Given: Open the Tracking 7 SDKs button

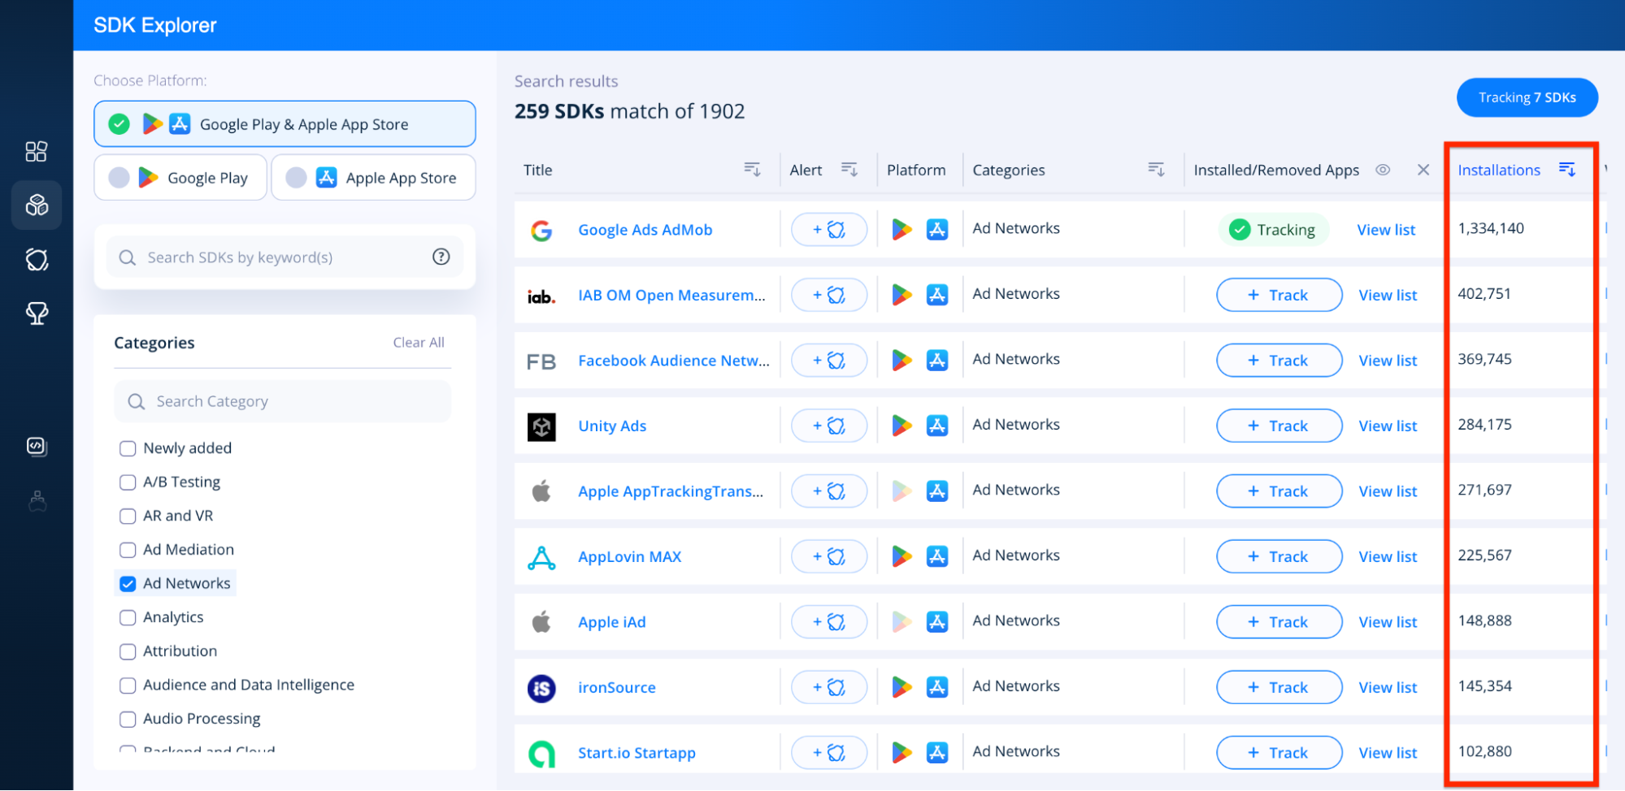Looking at the screenshot, I should click(1527, 97).
